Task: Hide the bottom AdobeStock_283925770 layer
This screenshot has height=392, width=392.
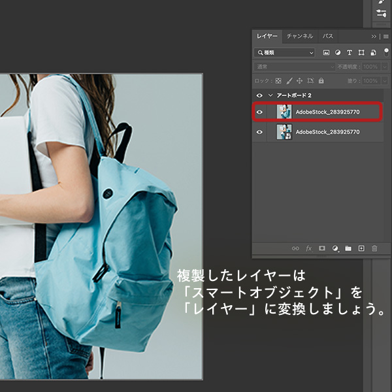Action: point(260,132)
